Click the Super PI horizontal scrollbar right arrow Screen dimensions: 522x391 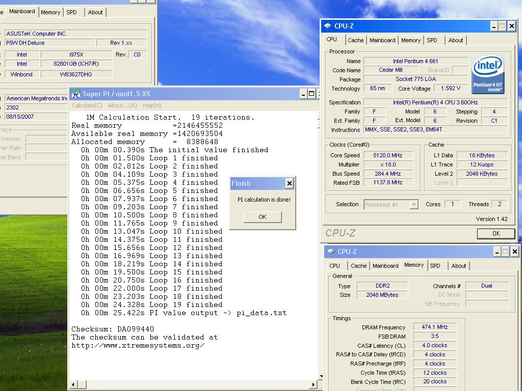coord(312,384)
